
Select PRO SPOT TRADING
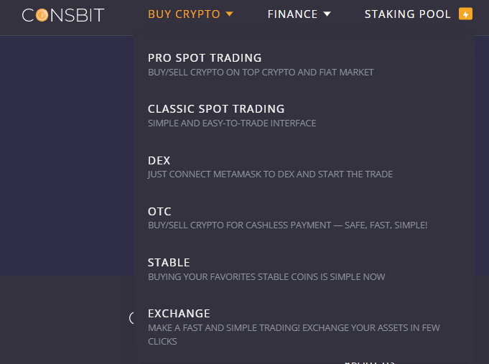(205, 58)
